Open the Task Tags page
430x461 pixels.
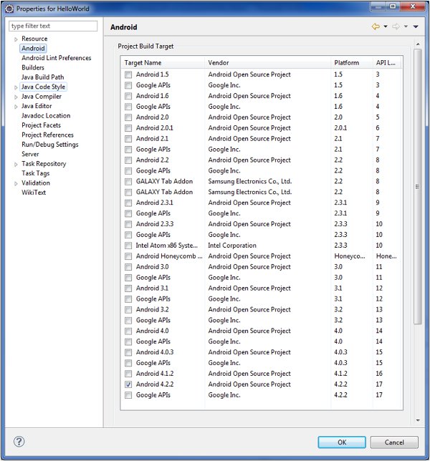click(36, 173)
